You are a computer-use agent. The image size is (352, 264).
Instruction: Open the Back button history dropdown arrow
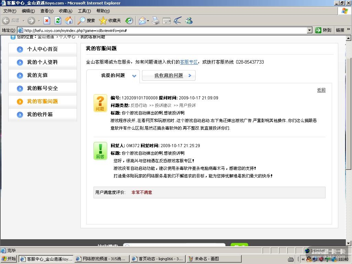(23, 21)
